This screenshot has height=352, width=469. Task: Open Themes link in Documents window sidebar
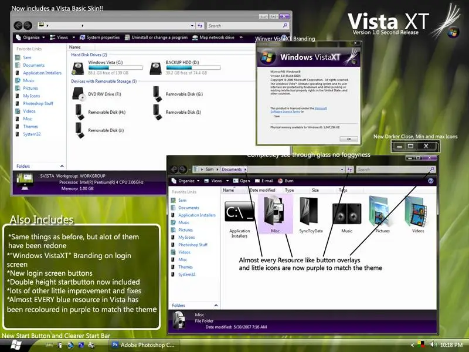(185, 267)
